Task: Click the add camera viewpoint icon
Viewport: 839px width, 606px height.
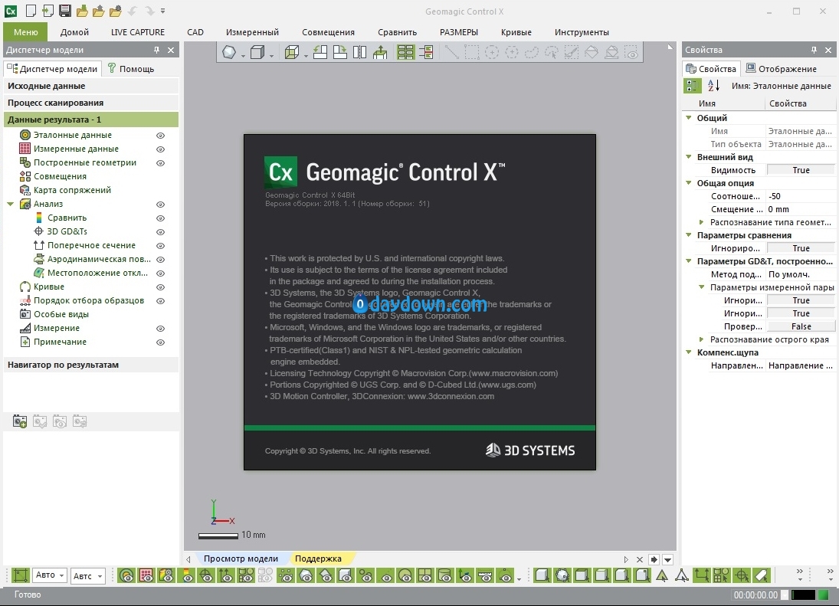Action: tap(20, 421)
